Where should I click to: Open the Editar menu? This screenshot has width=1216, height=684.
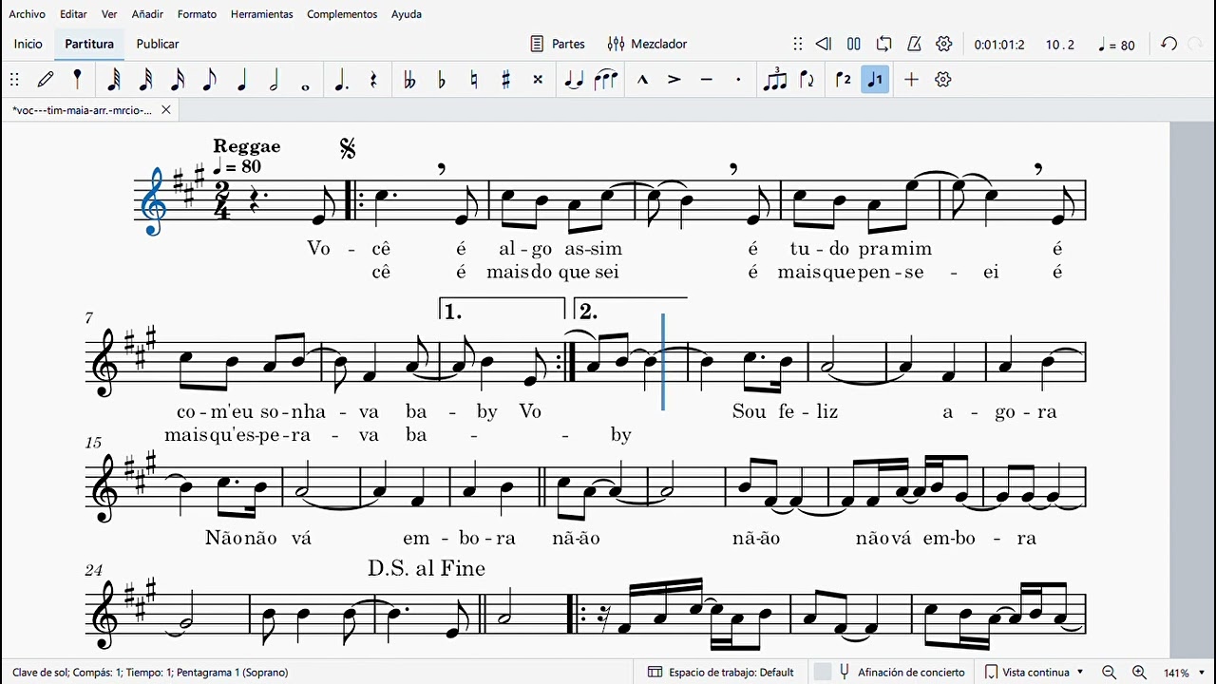point(73,14)
